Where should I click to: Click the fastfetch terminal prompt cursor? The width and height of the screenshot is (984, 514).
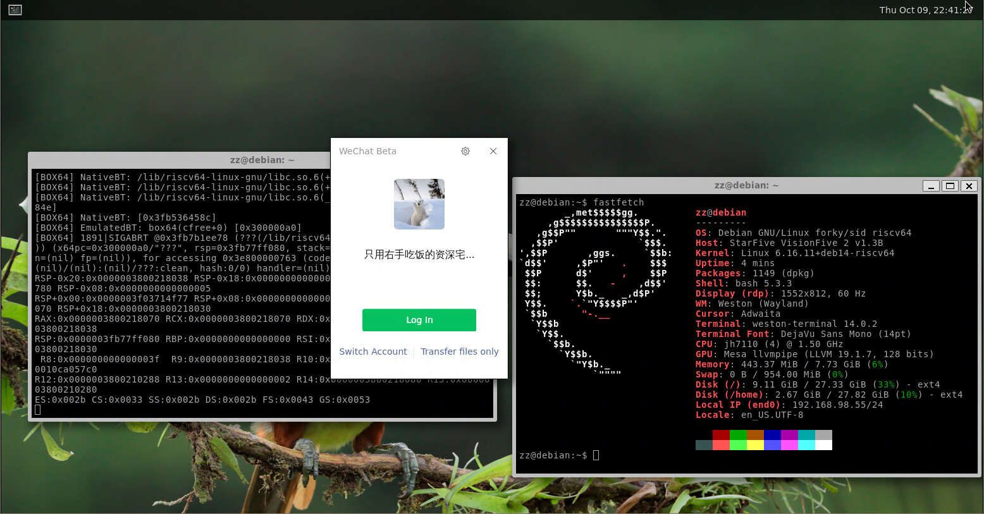pos(596,455)
